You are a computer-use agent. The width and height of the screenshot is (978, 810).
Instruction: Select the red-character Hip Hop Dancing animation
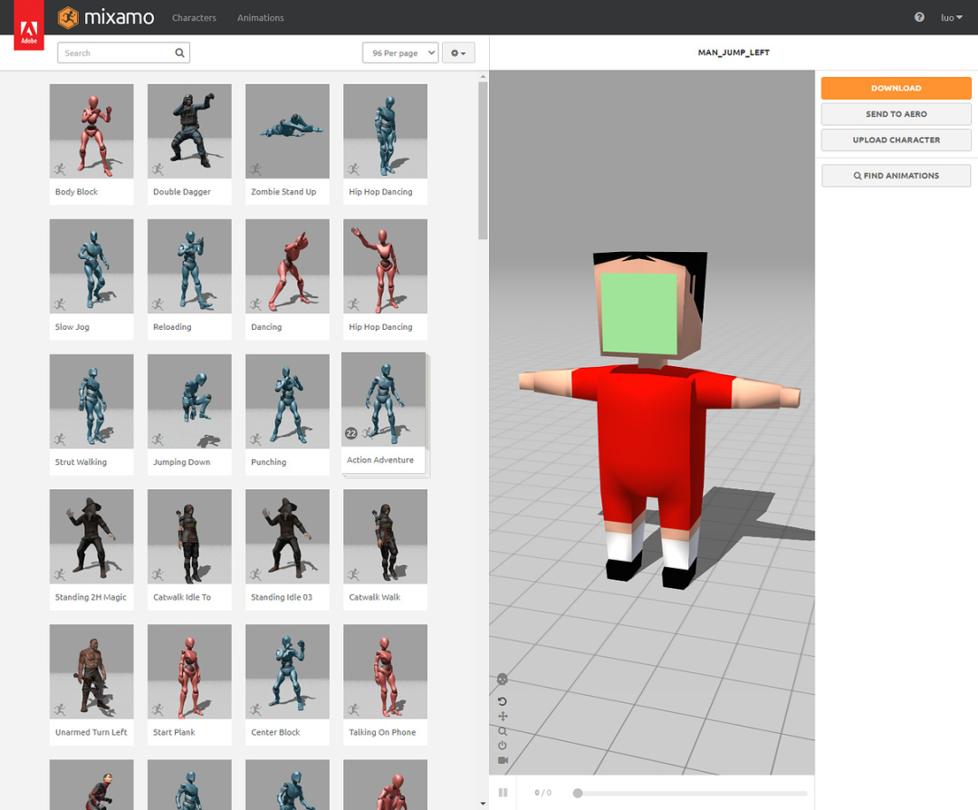(x=386, y=279)
